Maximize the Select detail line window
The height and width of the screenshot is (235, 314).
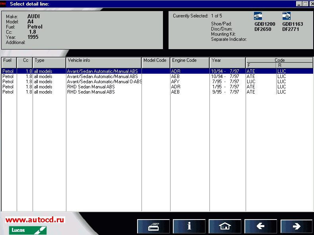point(306,4)
